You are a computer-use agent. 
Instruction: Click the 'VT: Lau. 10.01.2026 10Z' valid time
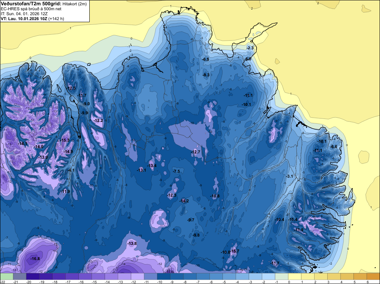[x=24, y=19]
